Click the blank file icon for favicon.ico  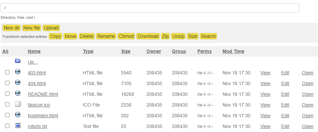(x=18, y=104)
